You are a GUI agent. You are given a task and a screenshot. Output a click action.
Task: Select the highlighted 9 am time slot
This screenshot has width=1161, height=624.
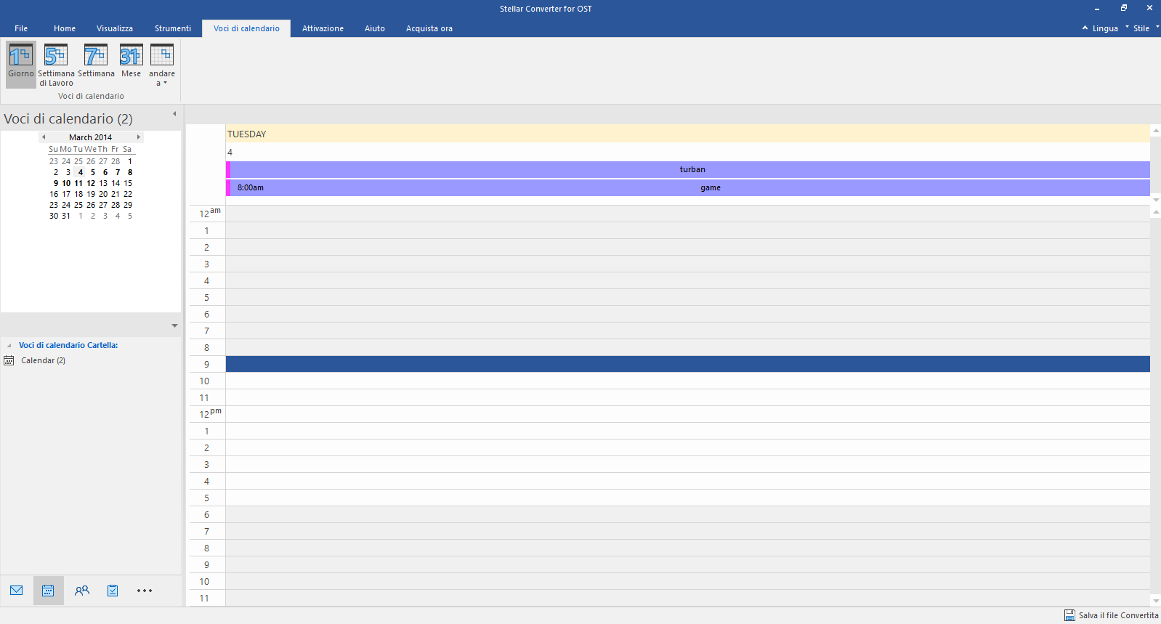(x=688, y=364)
